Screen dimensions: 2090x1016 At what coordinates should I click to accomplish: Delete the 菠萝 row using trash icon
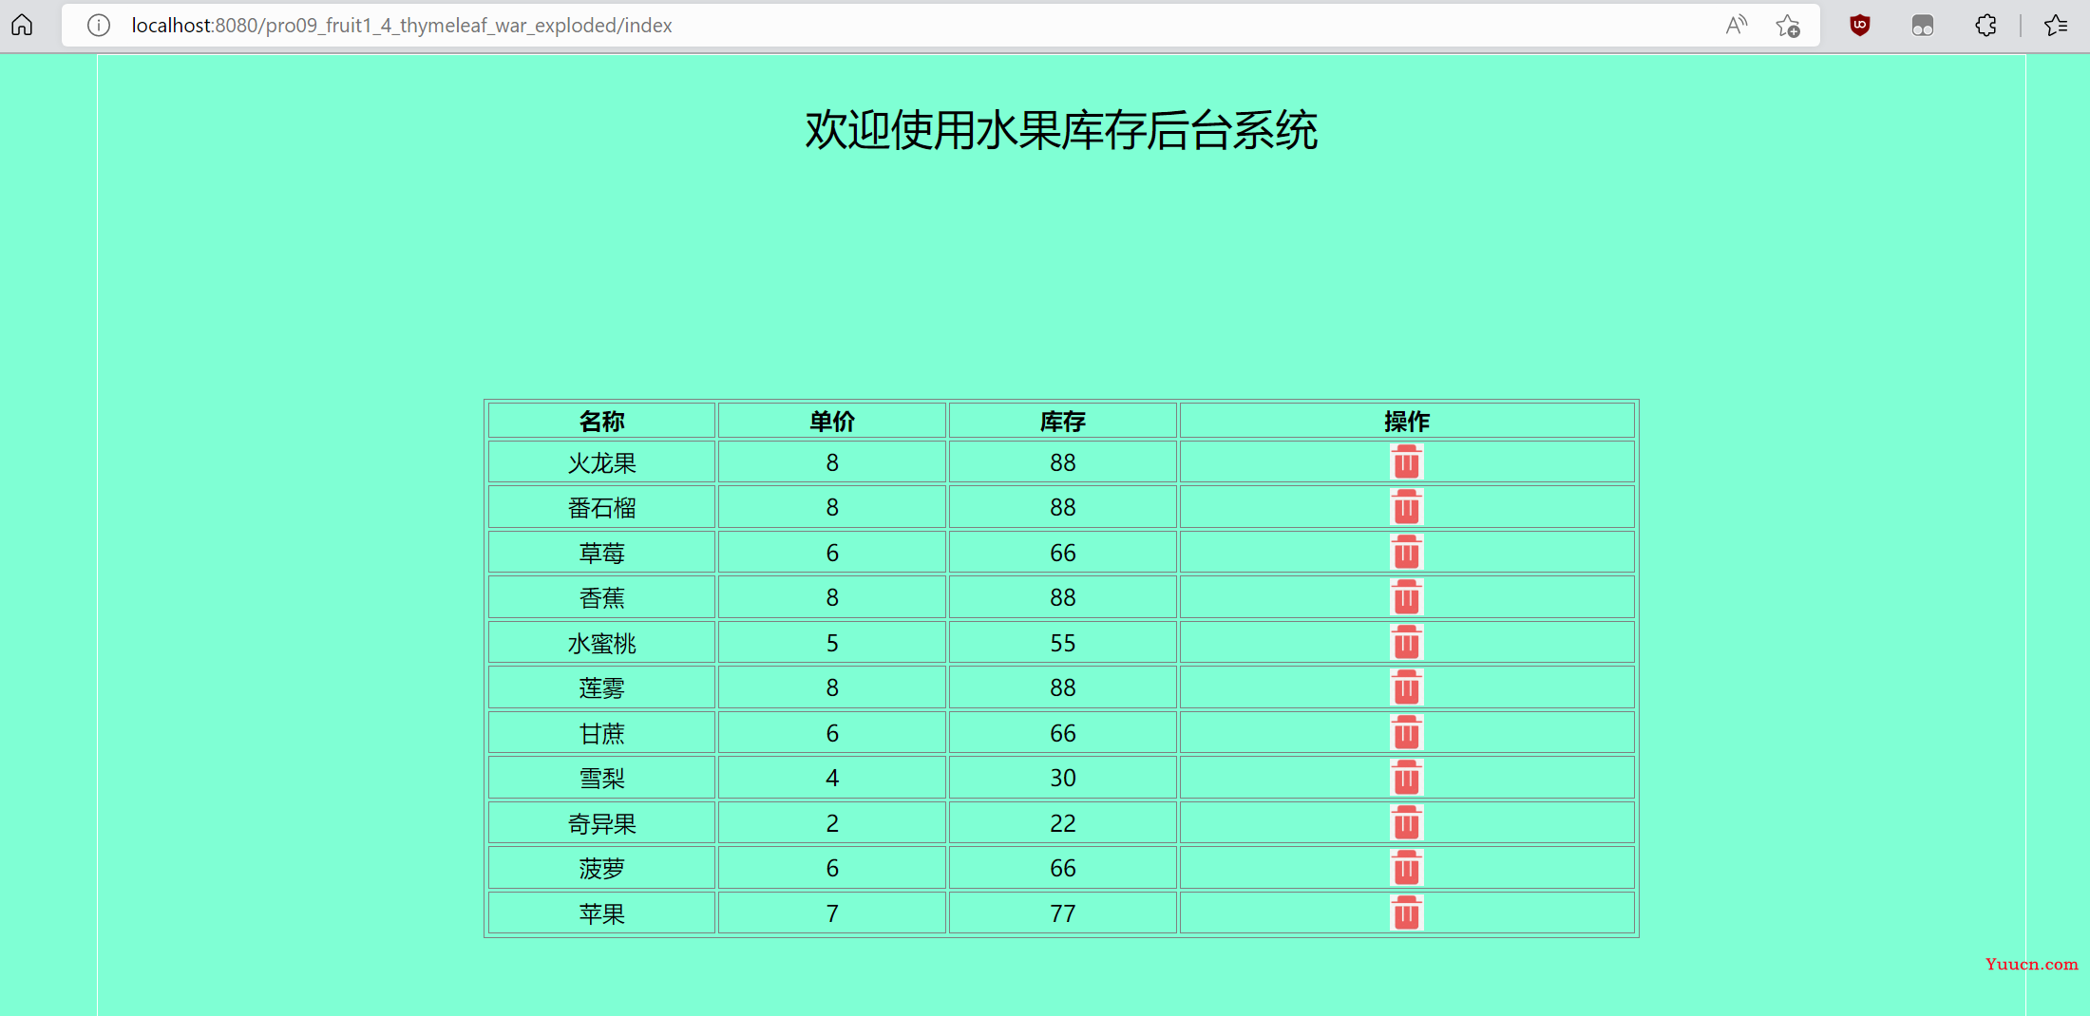(1406, 868)
